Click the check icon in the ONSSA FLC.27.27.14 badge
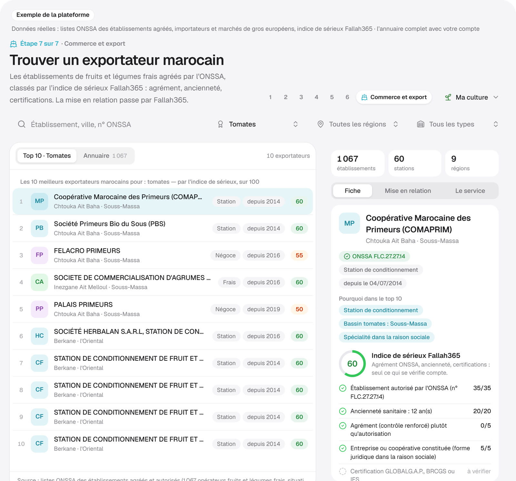Viewport: 516px width, 481px height. point(347,257)
